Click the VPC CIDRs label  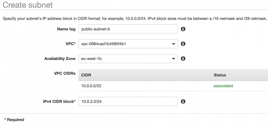coord(65,73)
